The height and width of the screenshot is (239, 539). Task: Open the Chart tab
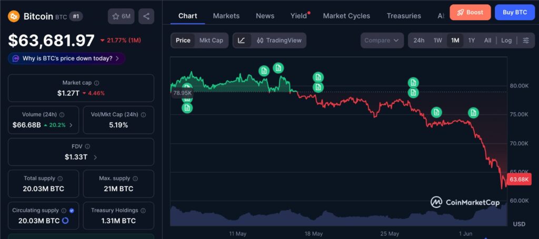(188, 16)
